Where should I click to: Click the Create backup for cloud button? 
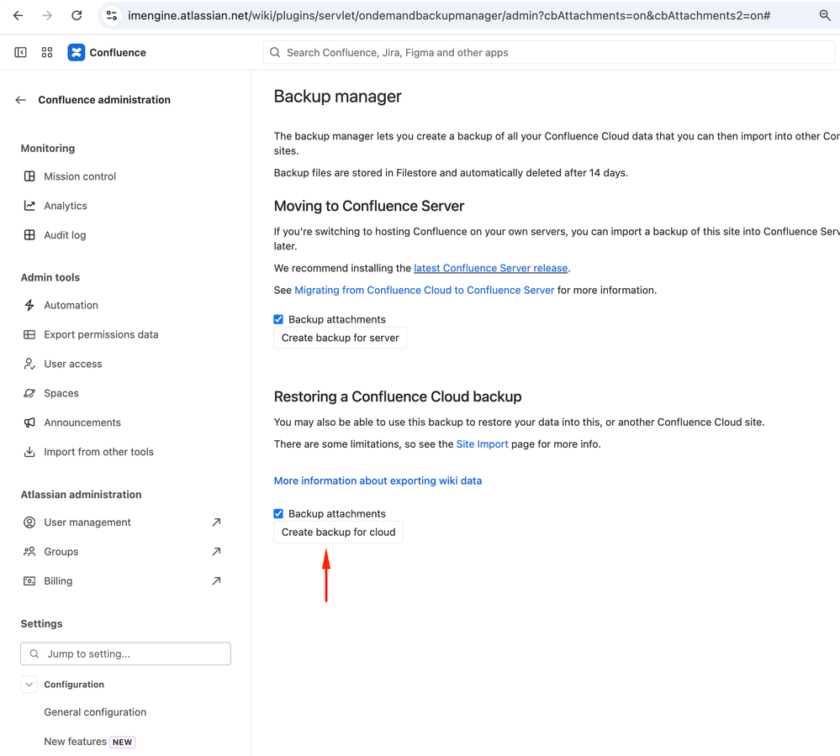(338, 532)
